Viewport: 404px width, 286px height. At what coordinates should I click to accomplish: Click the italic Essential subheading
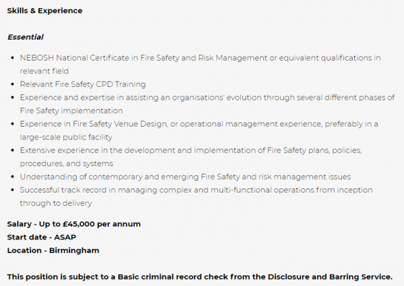[26, 37]
